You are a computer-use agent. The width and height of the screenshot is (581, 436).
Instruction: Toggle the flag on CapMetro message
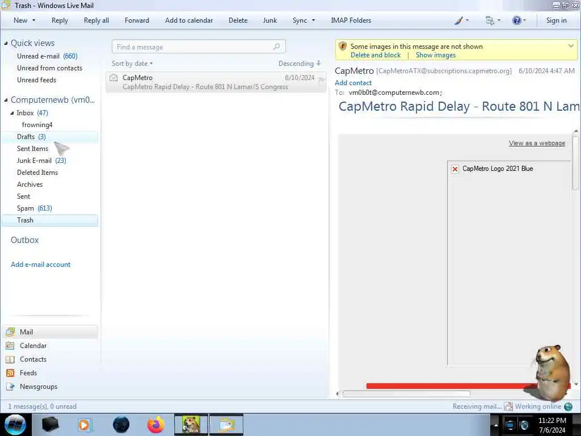pyautogui.click(x=321, y=78)
